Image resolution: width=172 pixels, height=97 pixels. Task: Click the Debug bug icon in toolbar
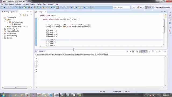[20, 7]
